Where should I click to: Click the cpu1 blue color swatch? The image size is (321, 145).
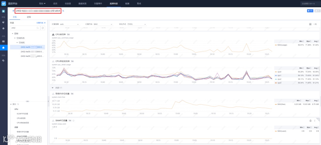(x=276, y=75)
